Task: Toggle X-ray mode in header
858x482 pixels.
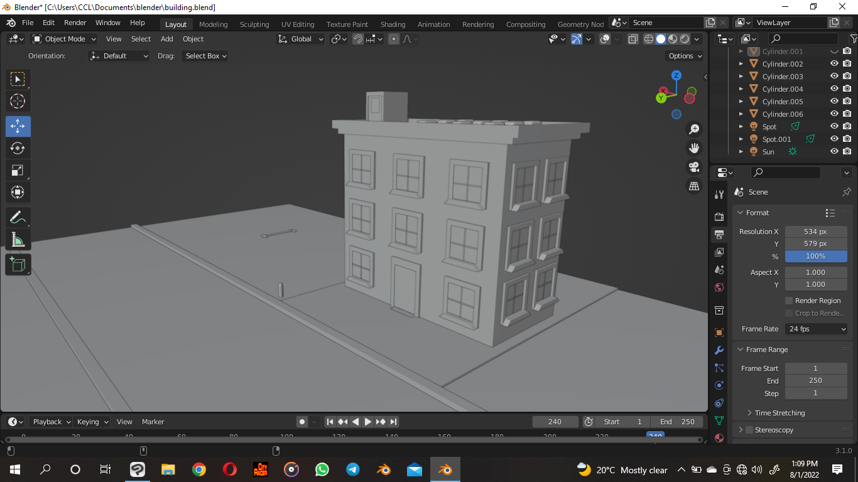Action: [633, 39]
